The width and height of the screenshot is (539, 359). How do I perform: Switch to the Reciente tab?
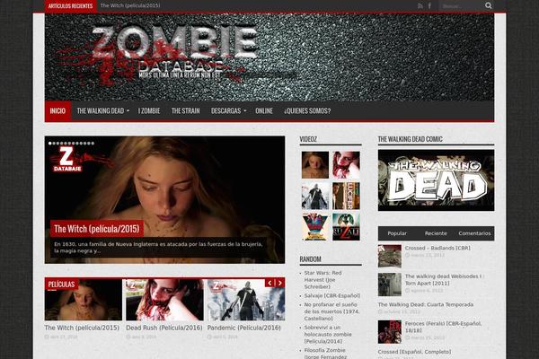tap(436, 233)
